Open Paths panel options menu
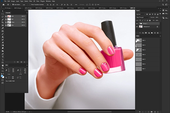The width and height of the screenshot is (170, 113). (160, 36)
